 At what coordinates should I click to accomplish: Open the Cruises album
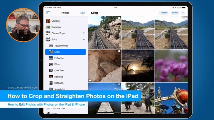[66, 21]
